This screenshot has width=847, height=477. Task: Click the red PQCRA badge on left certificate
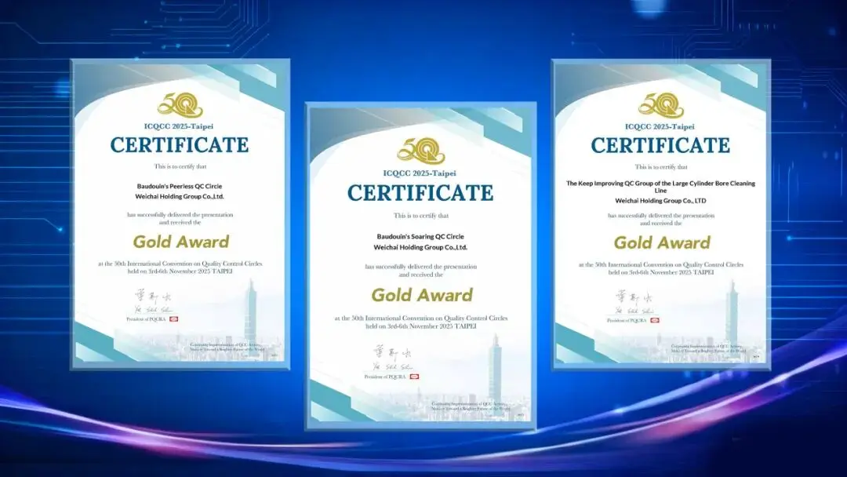(173, 320)
